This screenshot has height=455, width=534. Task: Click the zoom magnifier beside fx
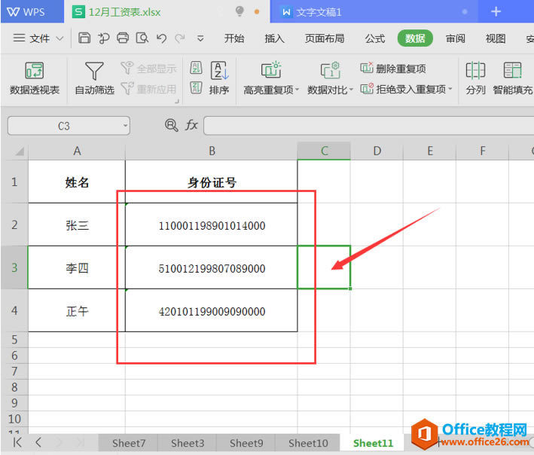171,125
